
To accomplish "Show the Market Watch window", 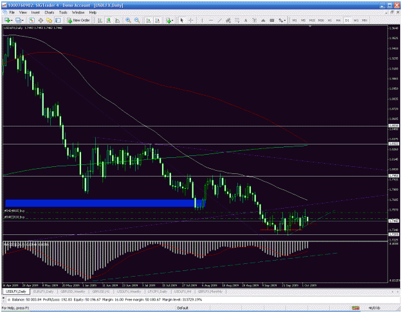I will (x=32, y=20).
